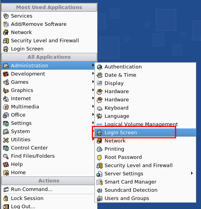Click the Help lifebuoy icon
The image size is (201, 209).
[x=6, y=164]
